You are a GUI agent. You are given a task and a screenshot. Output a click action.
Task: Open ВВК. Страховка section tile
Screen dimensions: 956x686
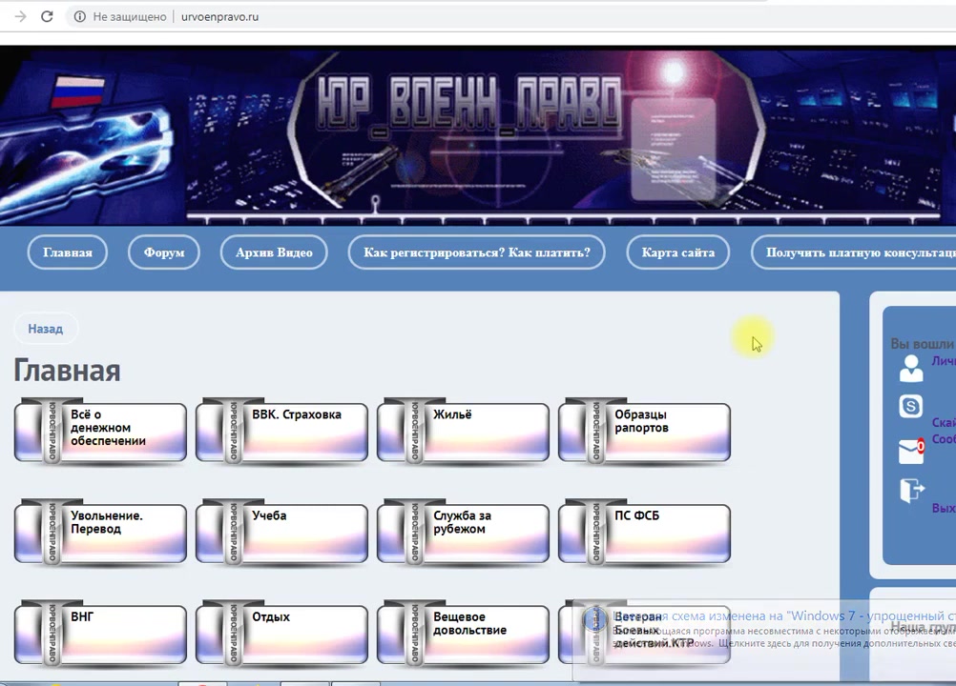click(x=281, y=431)
